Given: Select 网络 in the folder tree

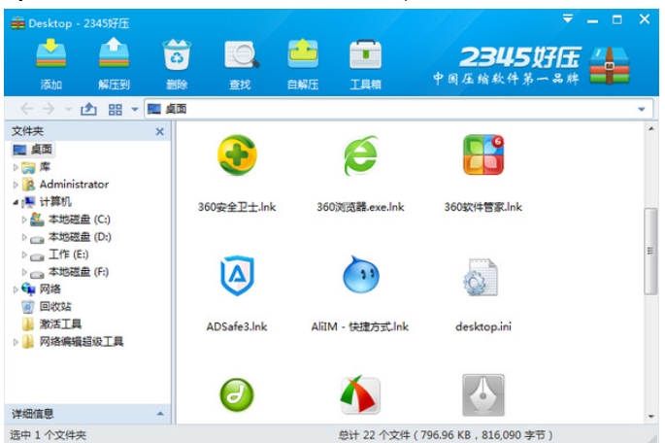Looking at the screenshot, I should 41,289.
